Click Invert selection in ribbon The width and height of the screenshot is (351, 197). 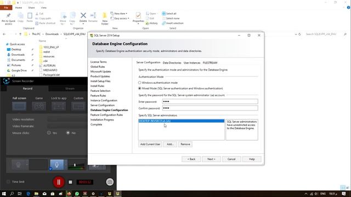pos(173,23)
